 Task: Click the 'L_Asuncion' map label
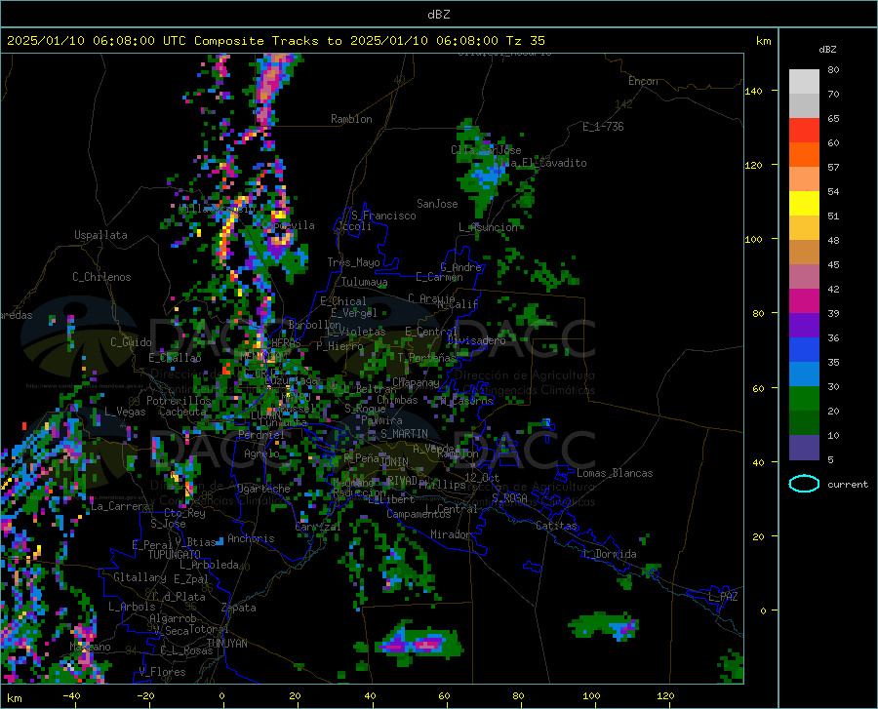pyautogui.click(x=488, y=227)
